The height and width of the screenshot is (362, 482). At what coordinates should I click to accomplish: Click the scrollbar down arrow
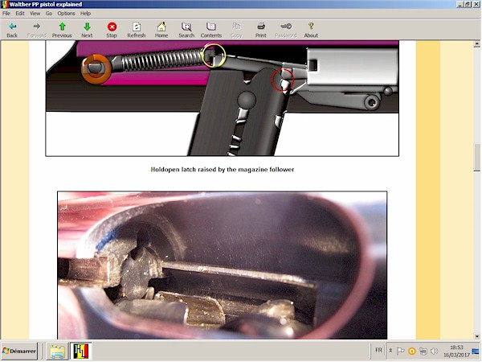(476, 336)
